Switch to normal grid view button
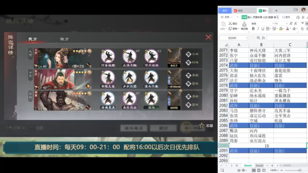The width and height of the screenshot is (308, 173). [x=254, y=170]
